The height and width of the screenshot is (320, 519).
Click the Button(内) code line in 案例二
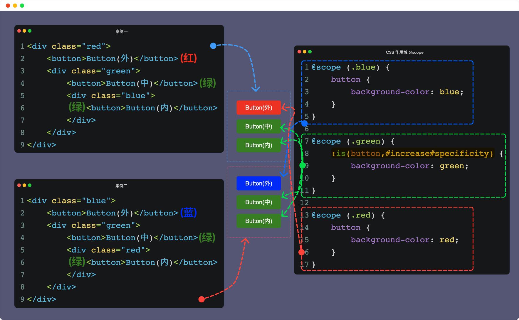pyautogui.click(x=152, y=262)
